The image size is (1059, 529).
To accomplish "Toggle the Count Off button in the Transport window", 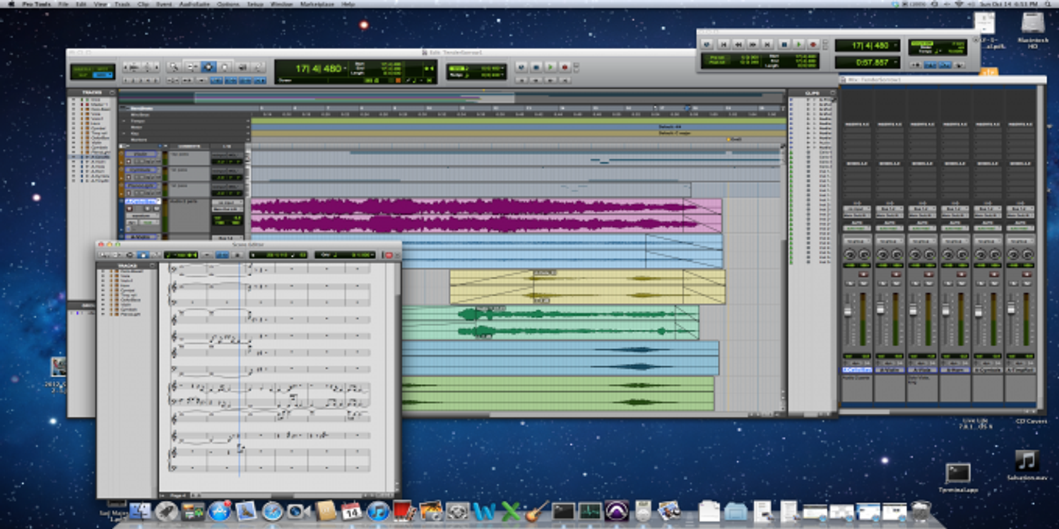I will [x=945, y=65].
